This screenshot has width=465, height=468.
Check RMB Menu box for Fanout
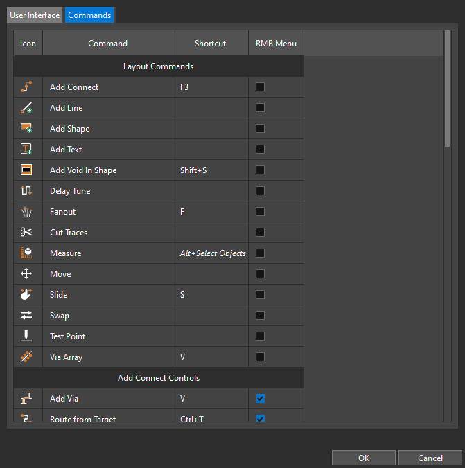pos(260,212)
